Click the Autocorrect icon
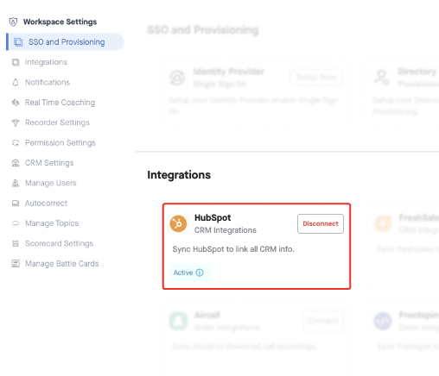The width and height of the screenshot is (439, 376). (16, 204)
